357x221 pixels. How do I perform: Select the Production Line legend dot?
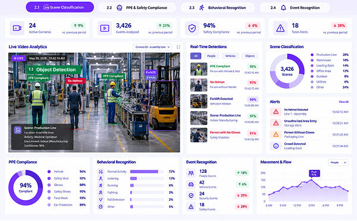coord(312,55)
